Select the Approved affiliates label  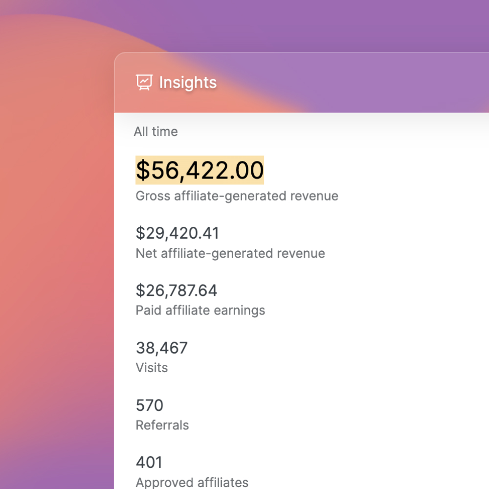click(192, 483)
